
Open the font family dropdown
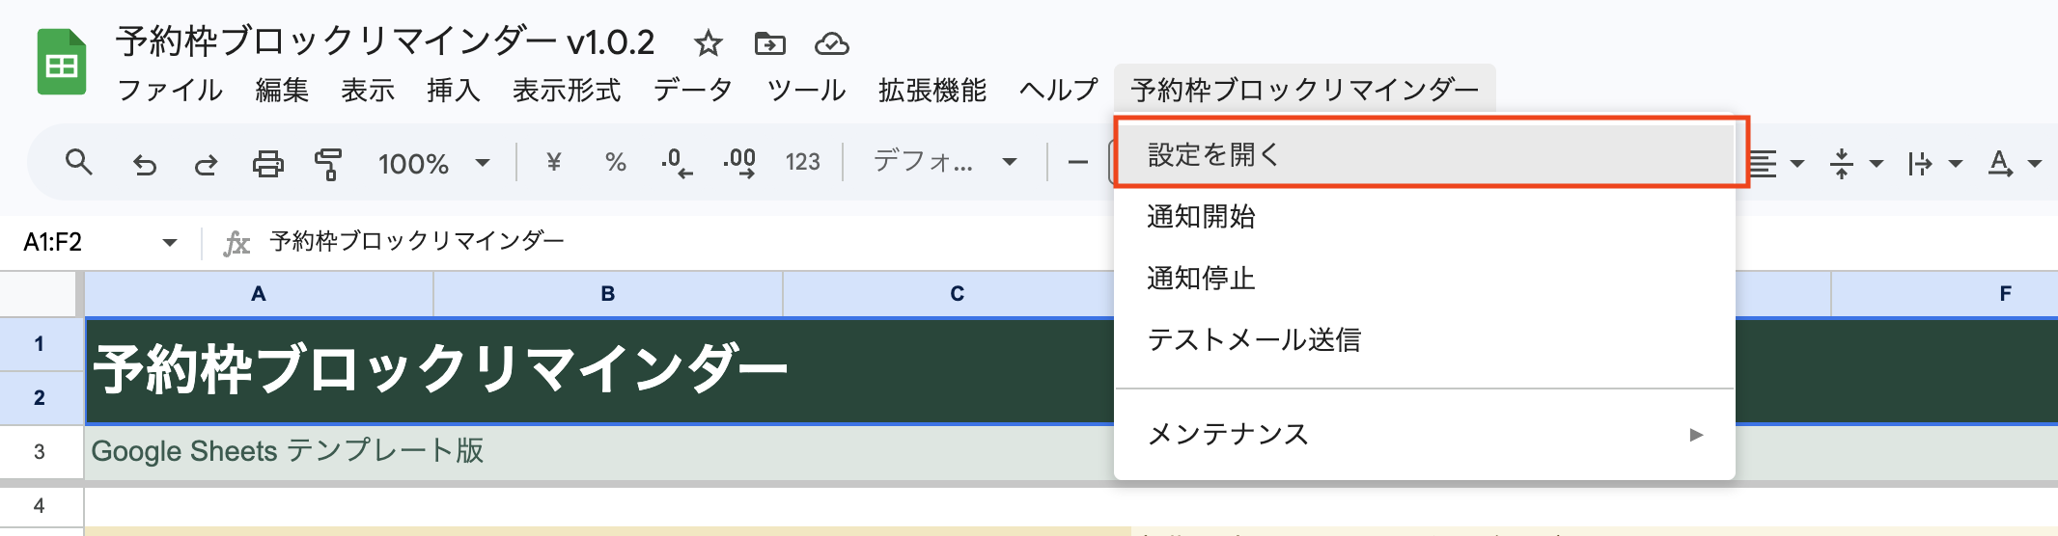tap(945, 162)
